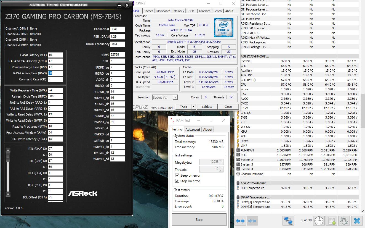This screenshot has height=228, width=365.
Task: Open HWiNFO sensor settings gear icon
Action: tap(343, 221)
